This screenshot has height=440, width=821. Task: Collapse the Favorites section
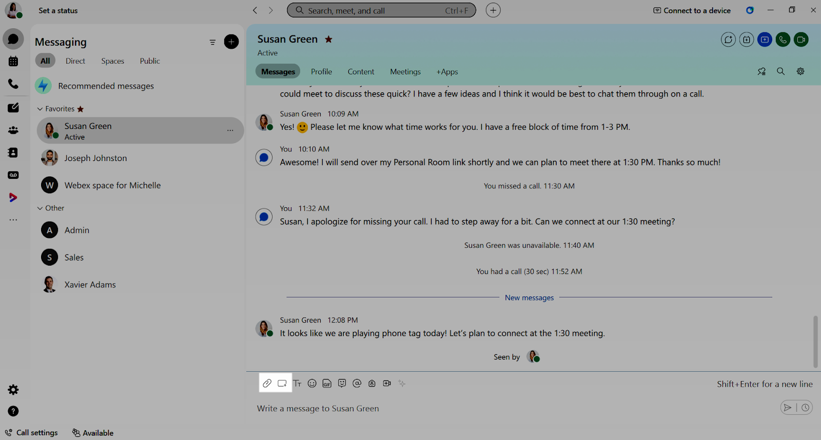point(40,109)
